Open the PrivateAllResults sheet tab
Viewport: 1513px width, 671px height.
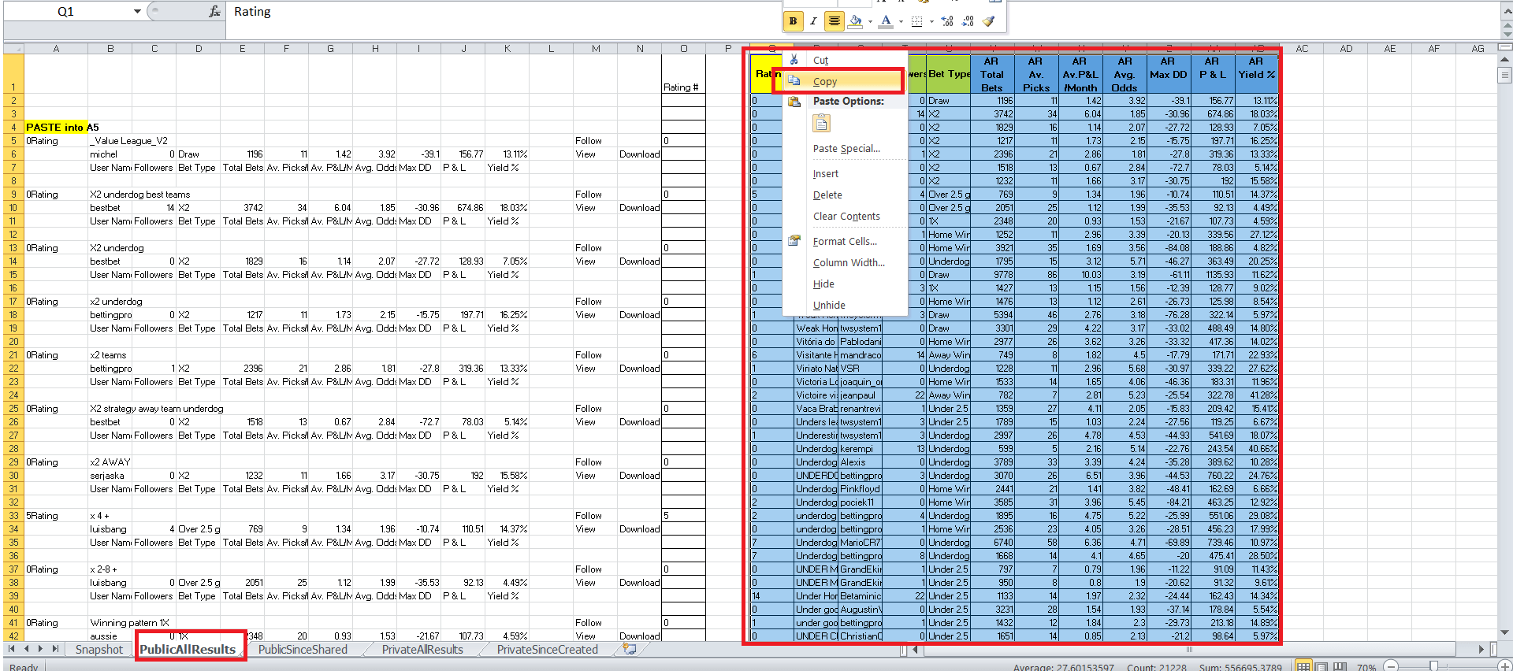pyautogui.click(x=422, y=650)
